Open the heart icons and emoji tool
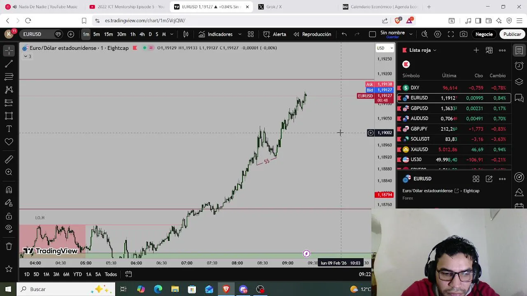Viewport: 527px width, 296px height. [9, 142]
